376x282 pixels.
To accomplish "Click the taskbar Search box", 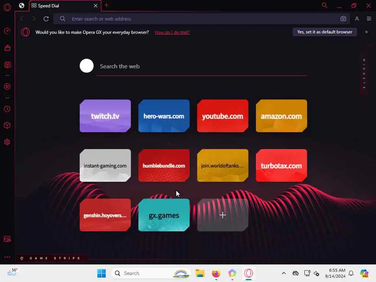I will pyautogui.click(x=151, y=273).
